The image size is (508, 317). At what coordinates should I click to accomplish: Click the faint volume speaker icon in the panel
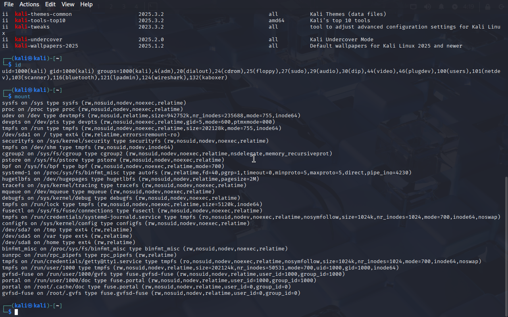pyautogui.click(x=427, y=7)
